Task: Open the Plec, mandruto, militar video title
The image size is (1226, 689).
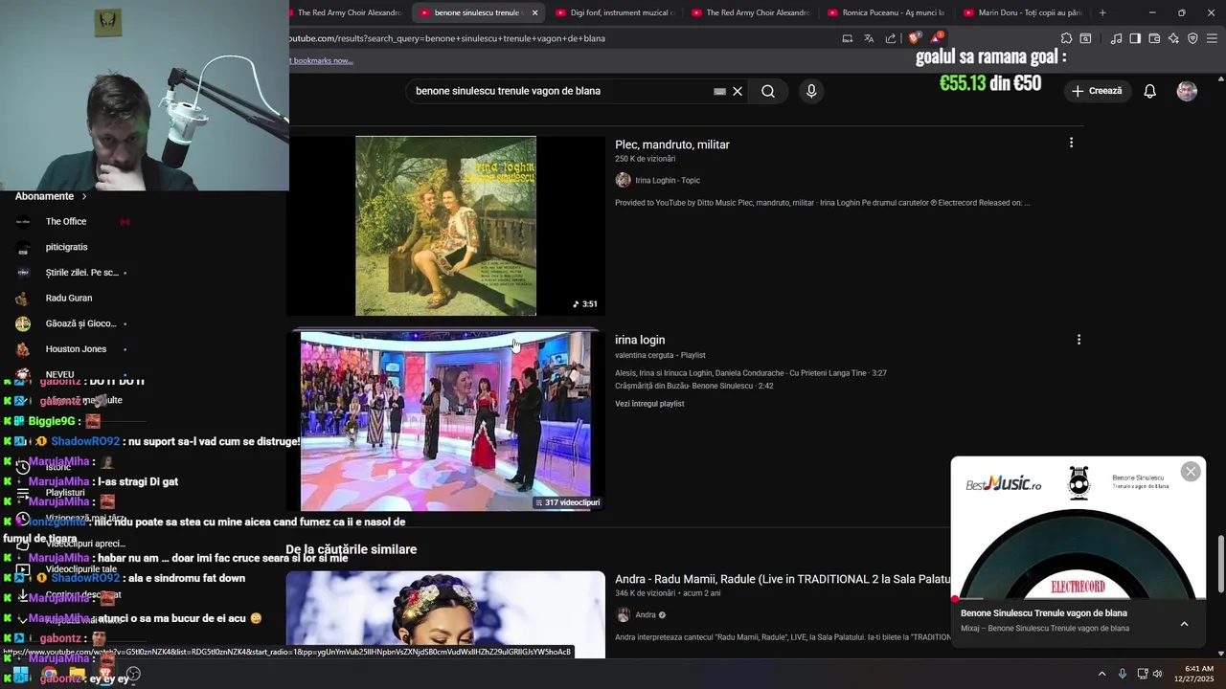Action: (672, 144)
